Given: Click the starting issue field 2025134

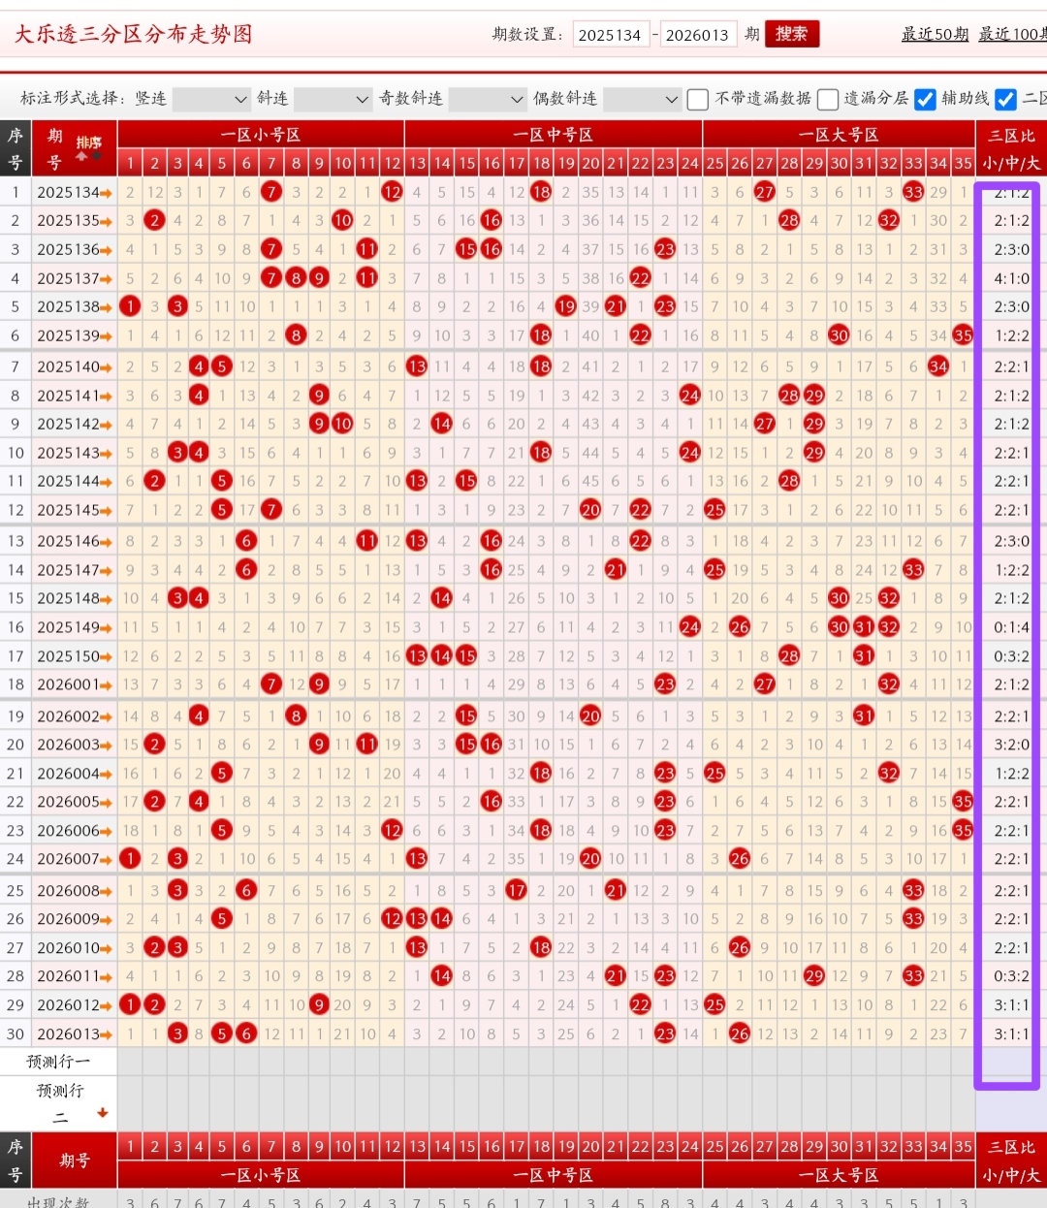Looking at the screenshot, I should (610, 35).
